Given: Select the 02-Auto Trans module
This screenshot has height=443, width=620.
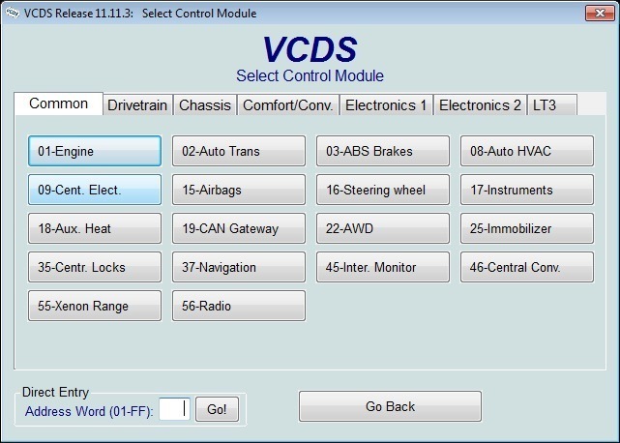Looking at the screenshot, I should point(239,151).
